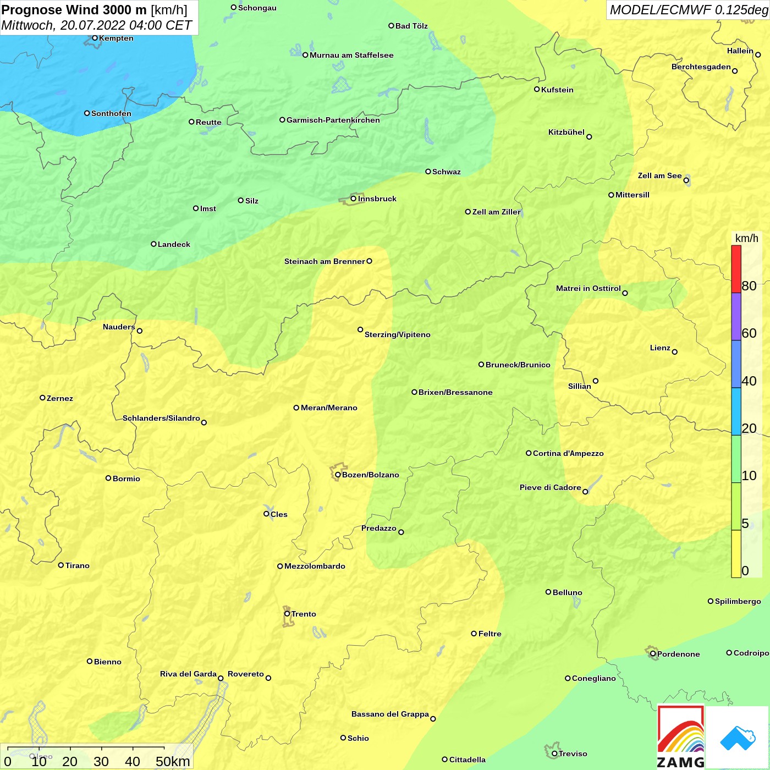Click the red 80 km/h legend color

(x=736, y=269)
